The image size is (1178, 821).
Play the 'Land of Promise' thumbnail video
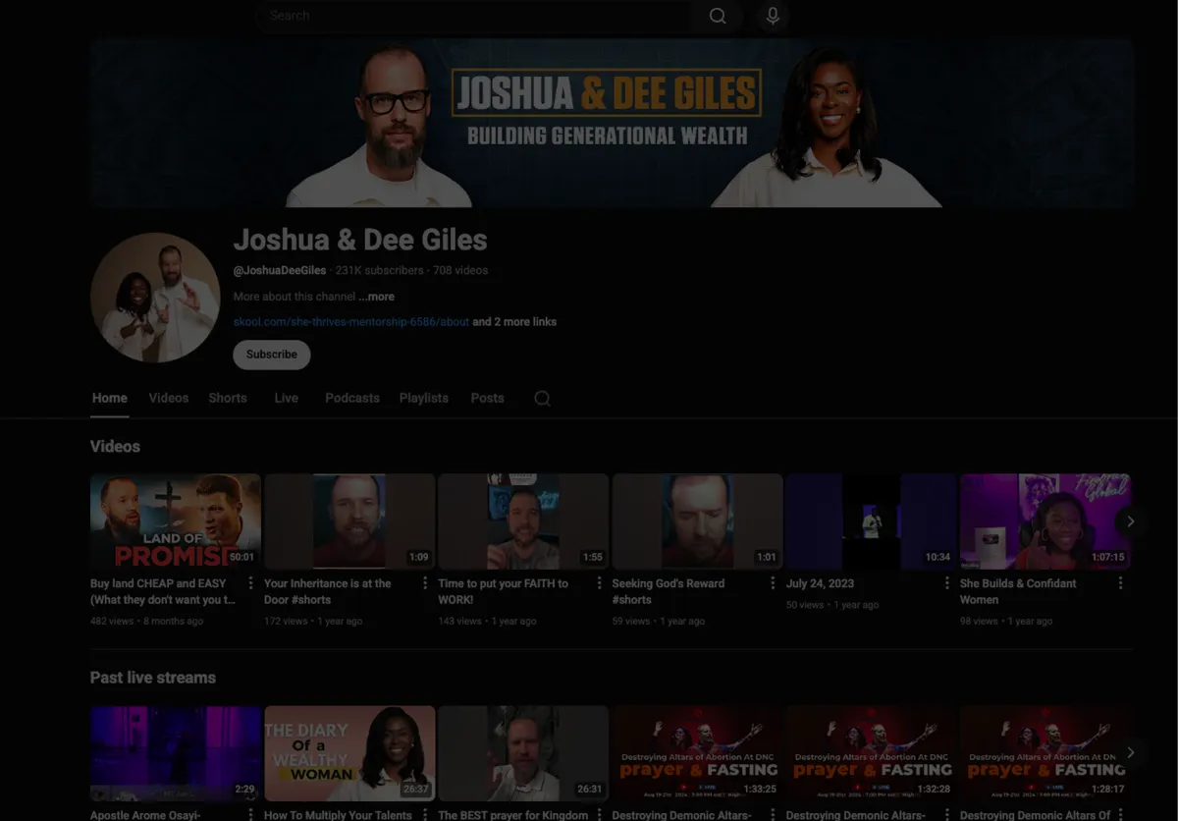point(176,521)
